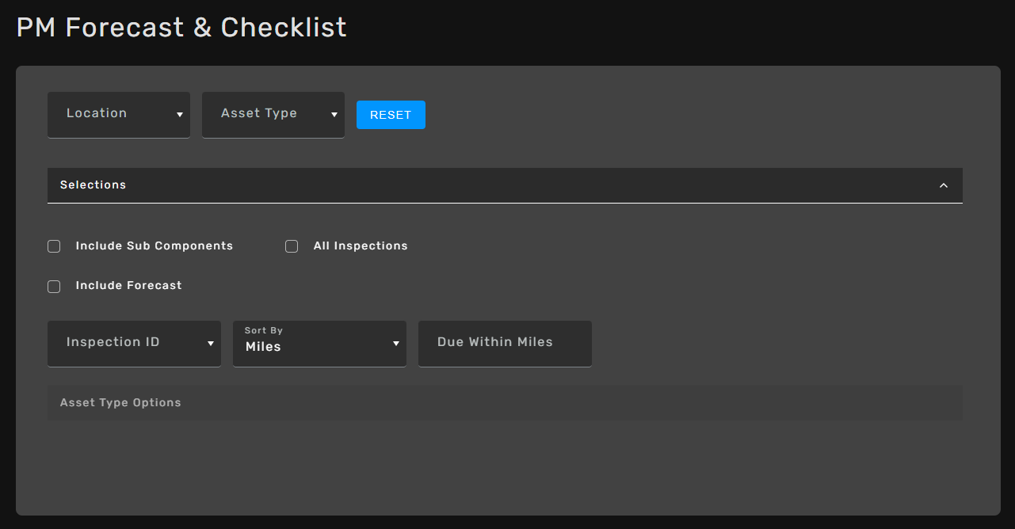1015x529 pixels.
Task: Click the Selections section header bar
Action: tap(475, 185)
